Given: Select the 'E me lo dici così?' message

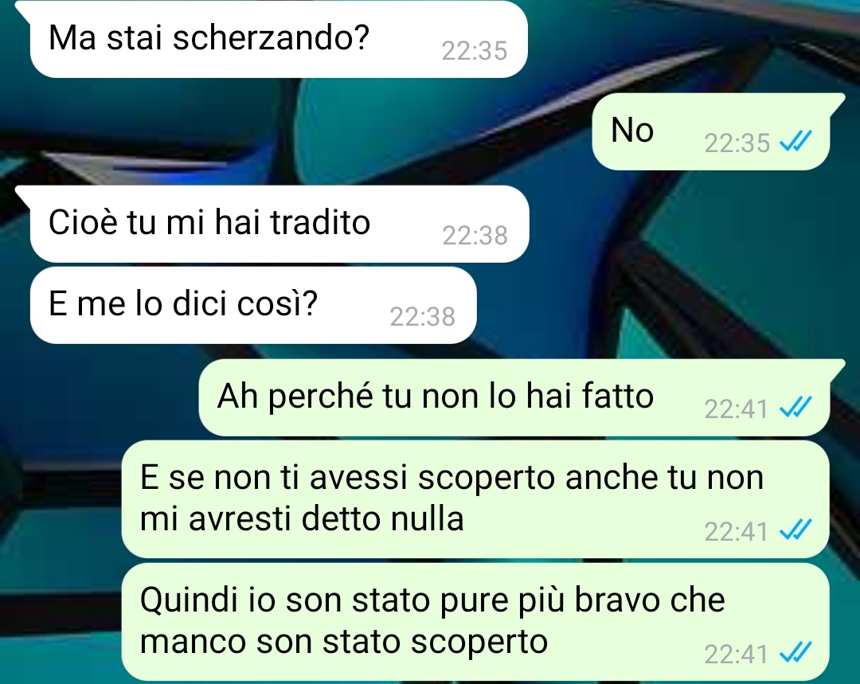Looking at the screenshot, I should pos(253,305).
